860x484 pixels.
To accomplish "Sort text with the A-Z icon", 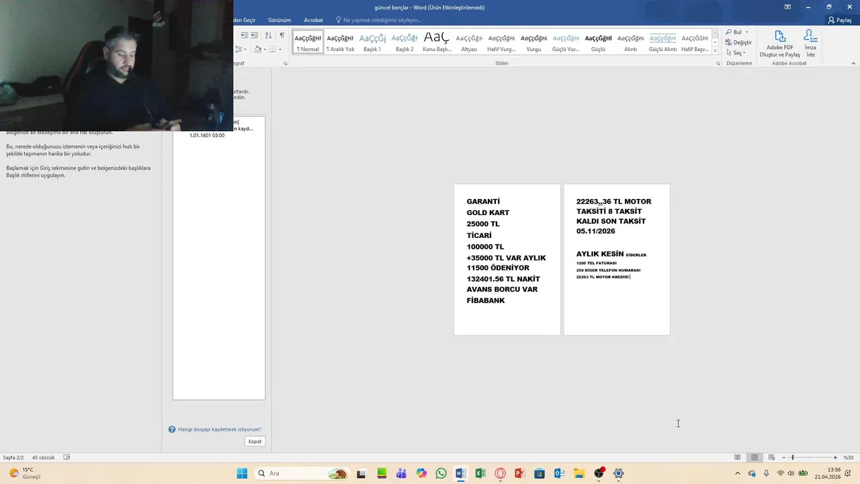I will (x=269, y=35).
